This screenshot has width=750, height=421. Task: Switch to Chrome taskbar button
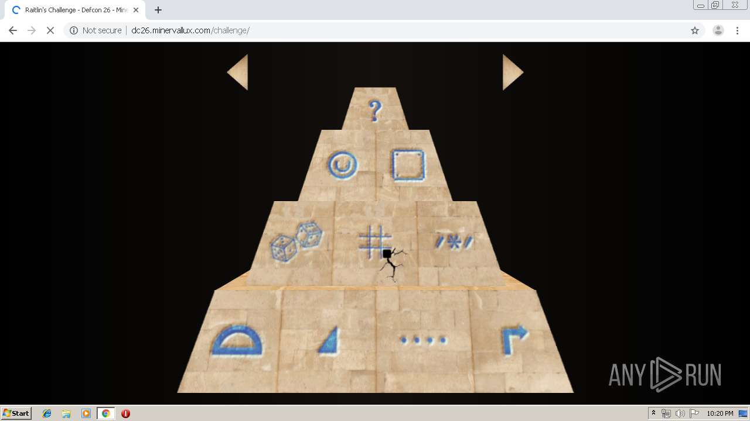click(106, 413)
